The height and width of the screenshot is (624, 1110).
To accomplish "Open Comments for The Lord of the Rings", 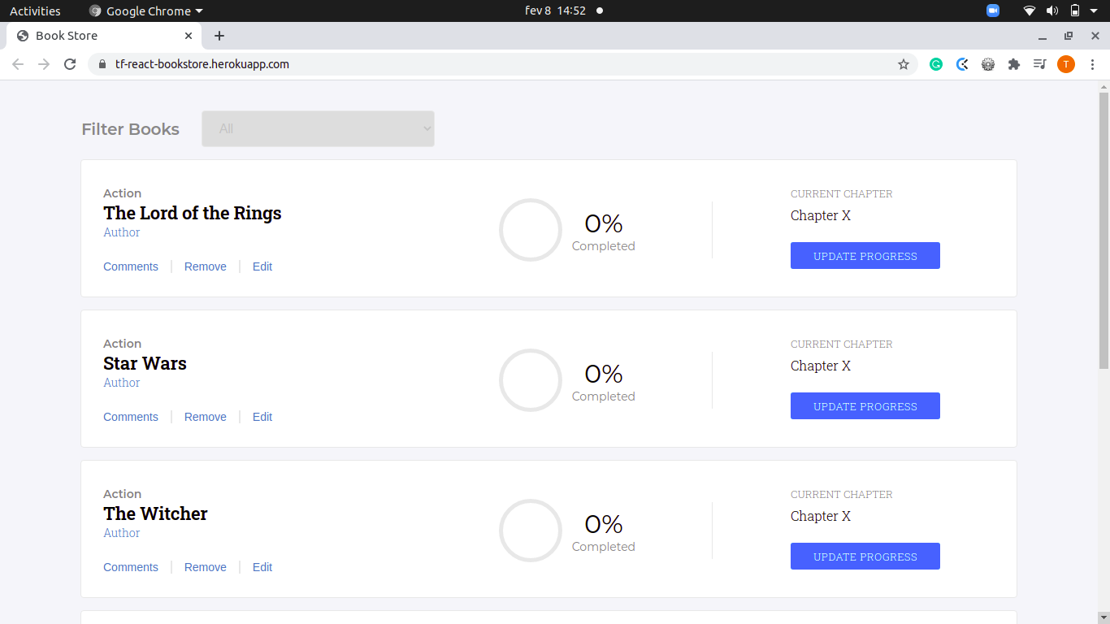I will pyautogui.click(x=131, y=266).
